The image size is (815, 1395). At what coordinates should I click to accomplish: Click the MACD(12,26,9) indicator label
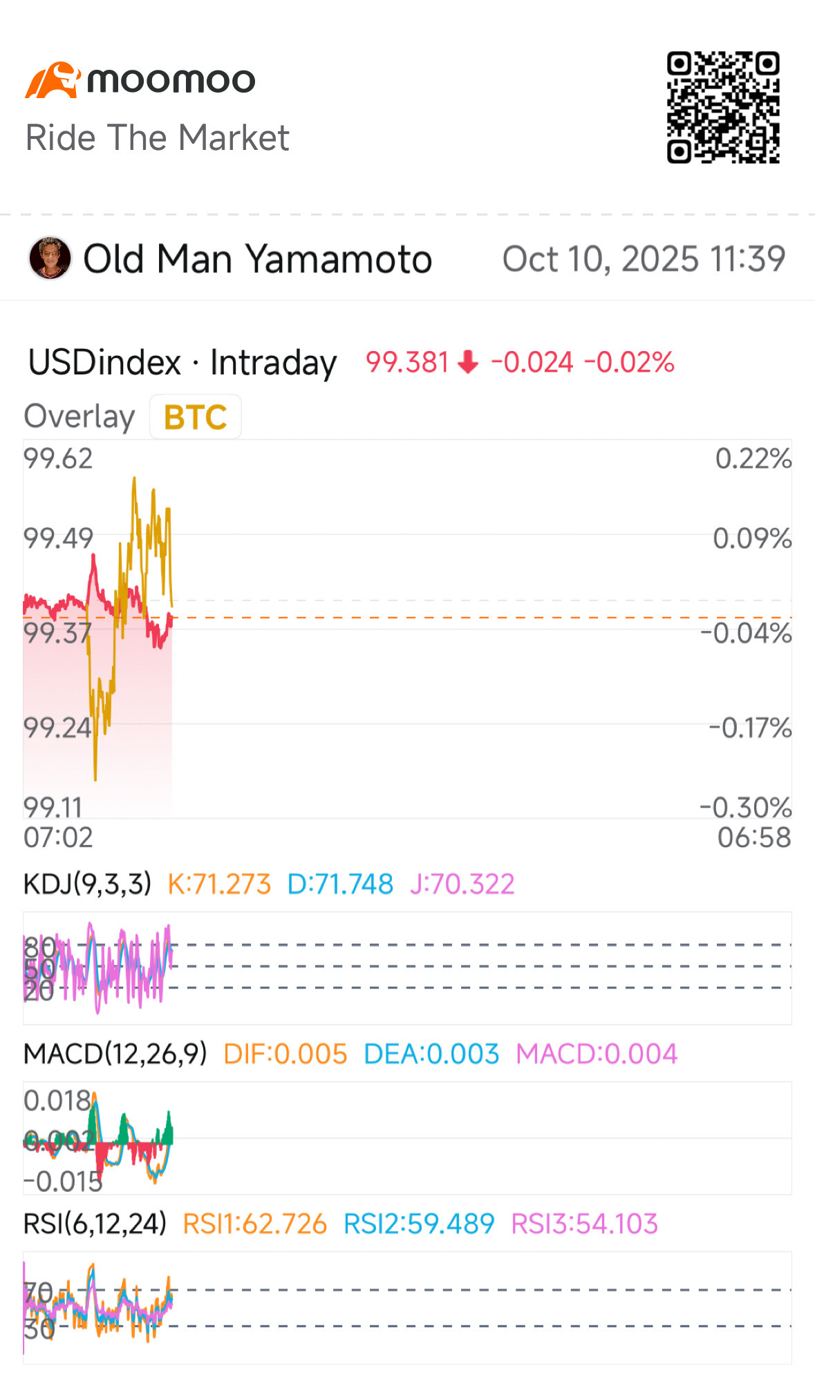(115, 1054)
